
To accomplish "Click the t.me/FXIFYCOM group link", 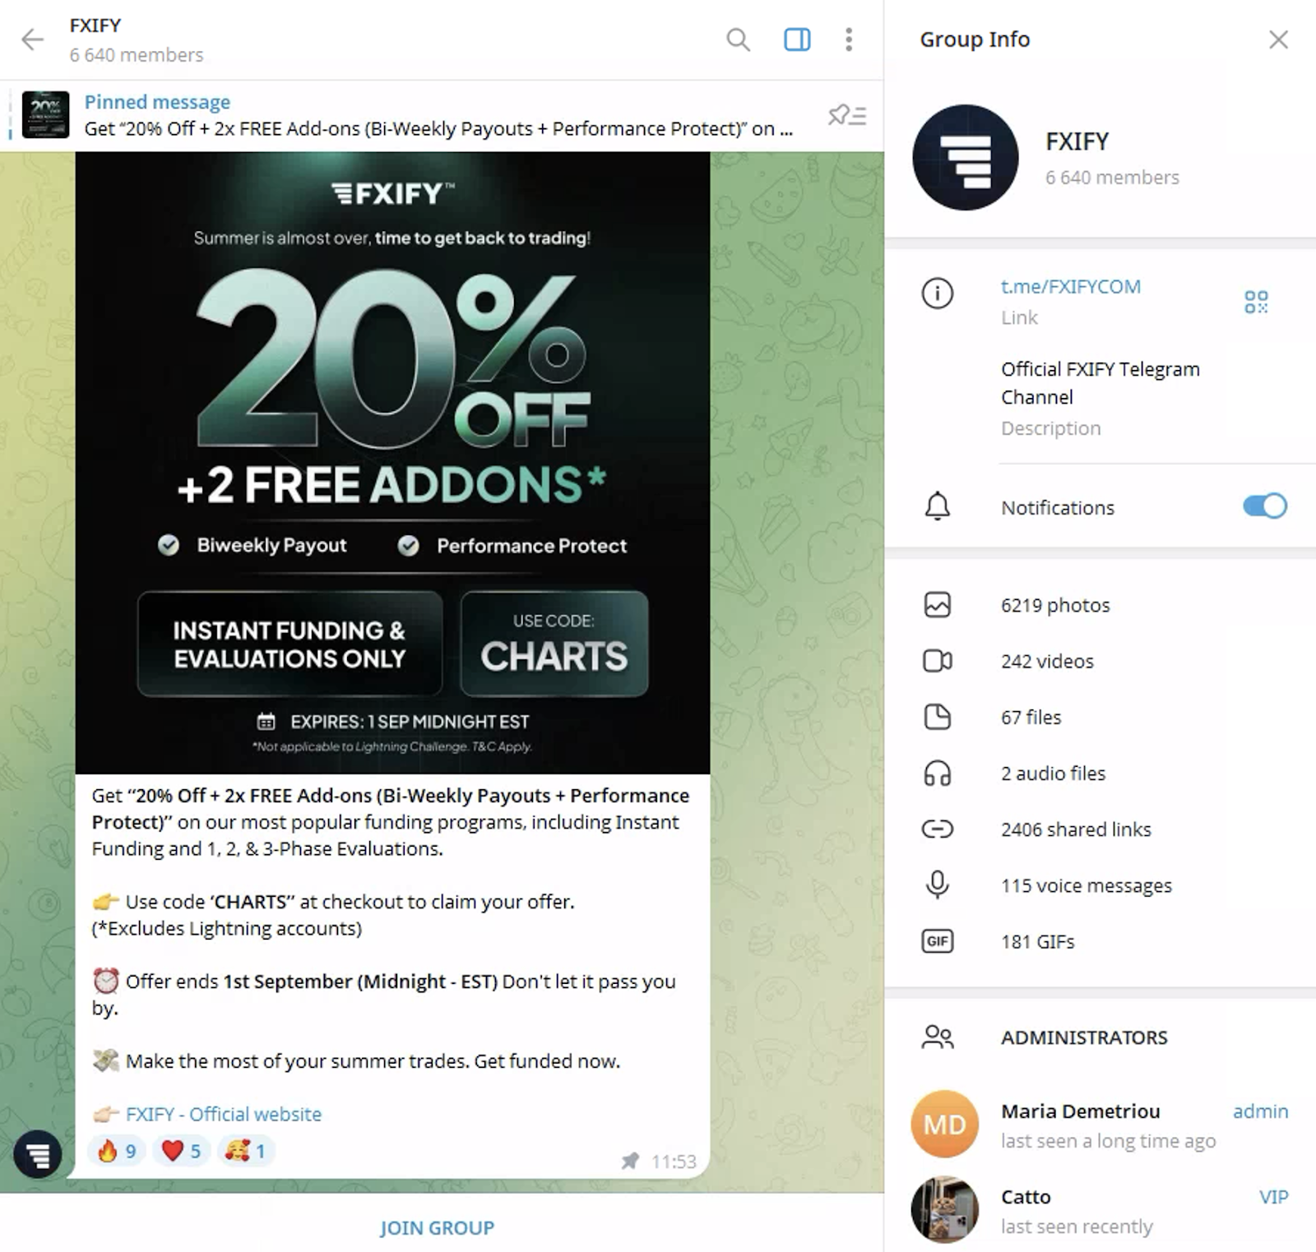I will pos(1070,287).
